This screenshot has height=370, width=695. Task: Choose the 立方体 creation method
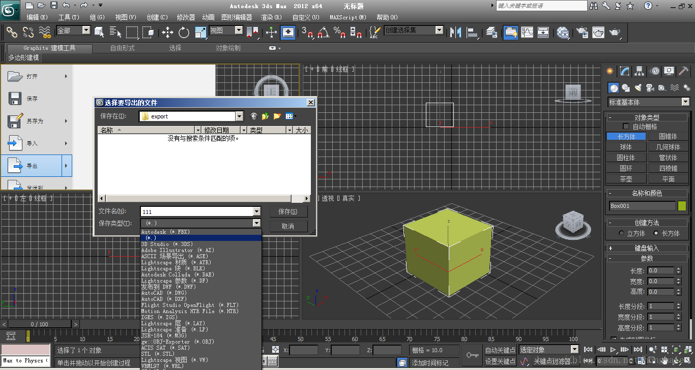621,233
